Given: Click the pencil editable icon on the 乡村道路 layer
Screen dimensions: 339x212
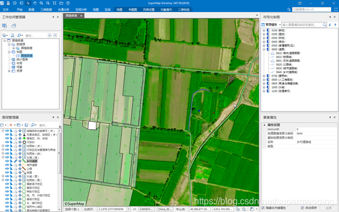Looking at the screenshot, I should coord(15,161).
